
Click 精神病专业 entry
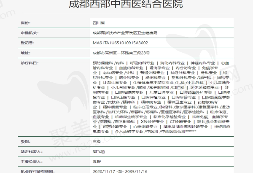(151, 102)
